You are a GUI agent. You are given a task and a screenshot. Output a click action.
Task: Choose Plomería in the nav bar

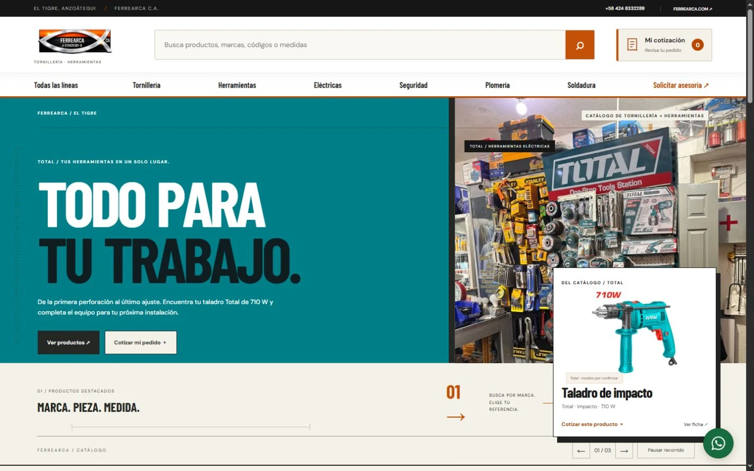point(497,85)
